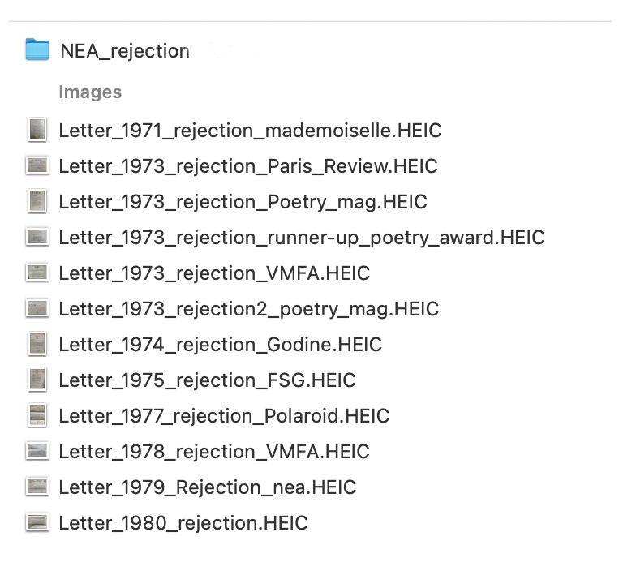Select the NEA_rejection folder name
Image resolution: width=619 pixels, height=588 pixels.
125,51
